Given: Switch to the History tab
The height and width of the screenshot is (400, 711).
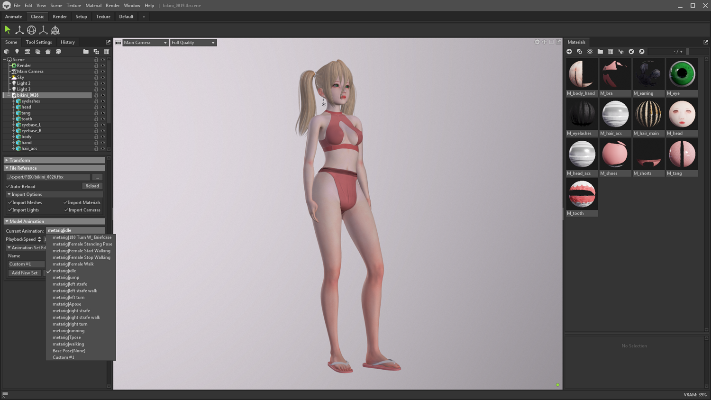Looking at the screenshot, I should pyautogui.click(x=68, y=42).
